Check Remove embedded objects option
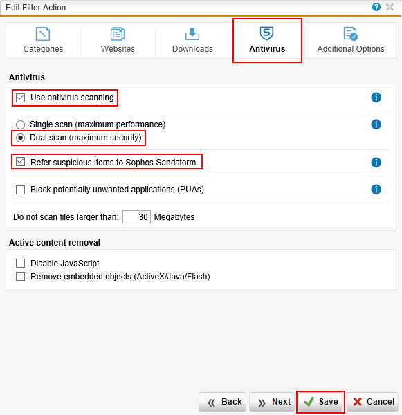This screenshot has height=415, width=402. coord(20,276)
